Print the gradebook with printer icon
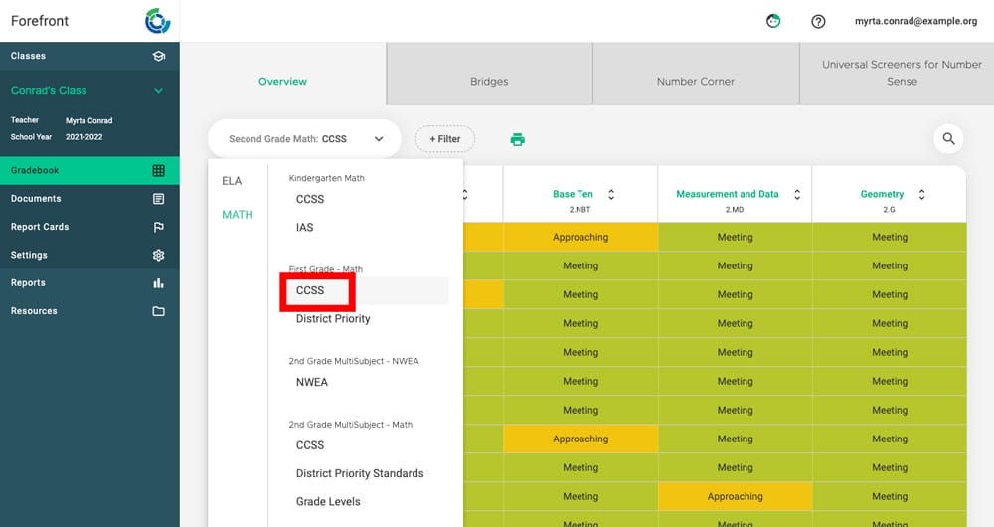994x527 pixels. pos(517,139)
